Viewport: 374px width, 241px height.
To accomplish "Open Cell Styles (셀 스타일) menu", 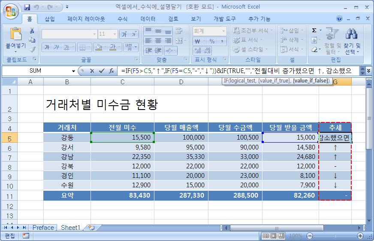I will (250, 49).
